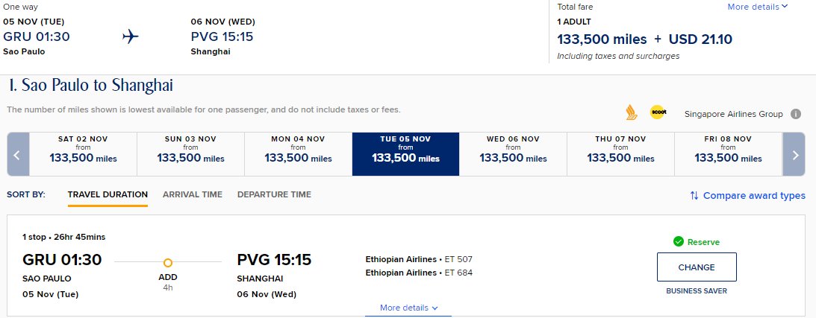Click the airplane icon in the itinerary summary

131,36
